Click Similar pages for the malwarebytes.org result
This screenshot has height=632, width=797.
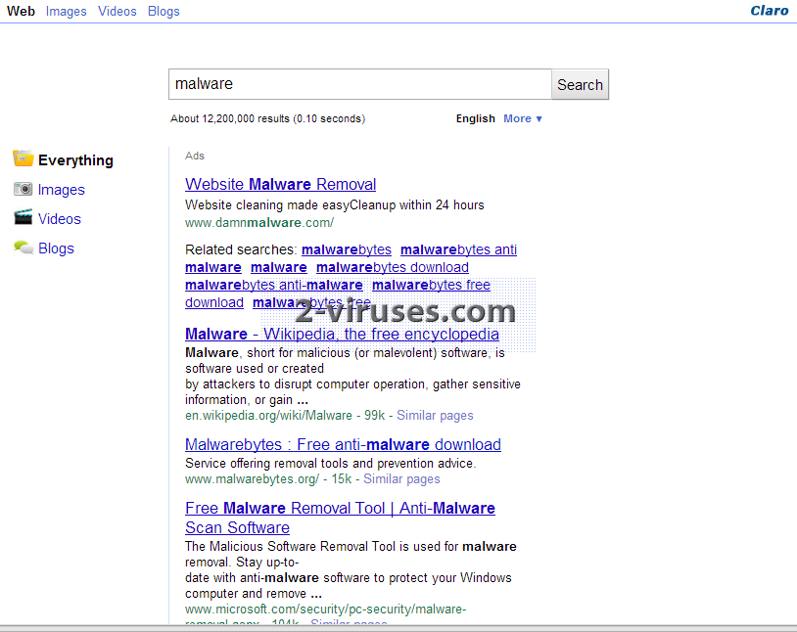[401, 479]
